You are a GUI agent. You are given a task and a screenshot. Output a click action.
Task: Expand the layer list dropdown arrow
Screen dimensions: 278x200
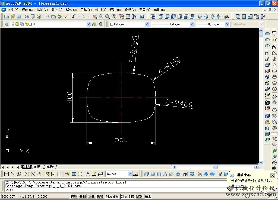[89, 24]
